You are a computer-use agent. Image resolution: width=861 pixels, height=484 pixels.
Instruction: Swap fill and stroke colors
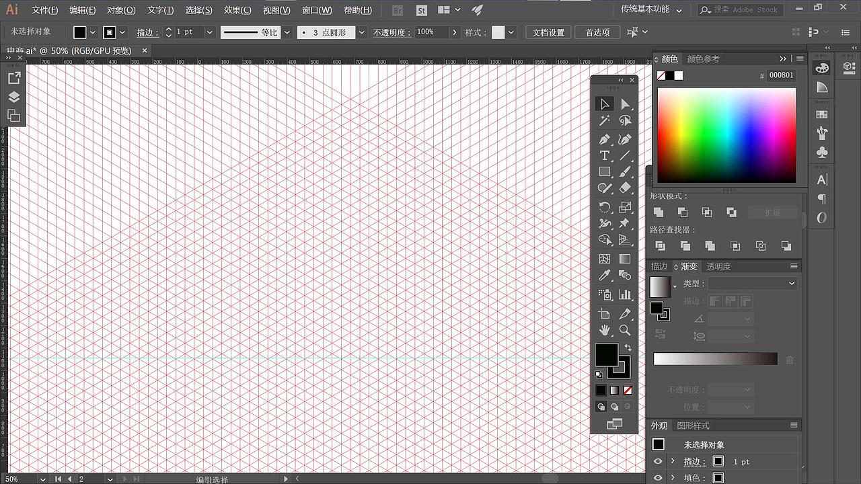point(628,348)
